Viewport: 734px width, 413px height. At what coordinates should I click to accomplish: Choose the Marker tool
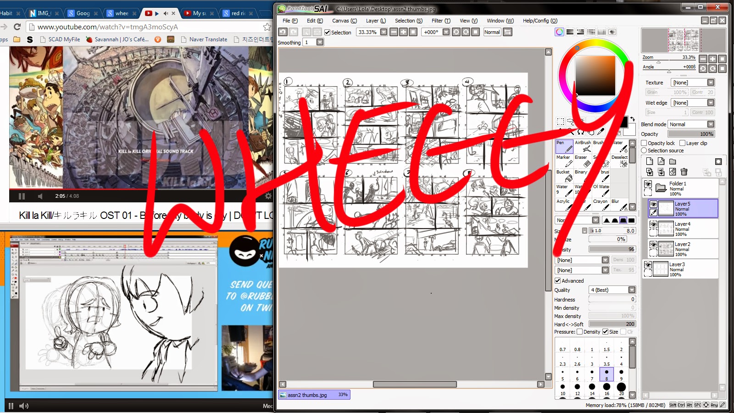click(564, 161)
